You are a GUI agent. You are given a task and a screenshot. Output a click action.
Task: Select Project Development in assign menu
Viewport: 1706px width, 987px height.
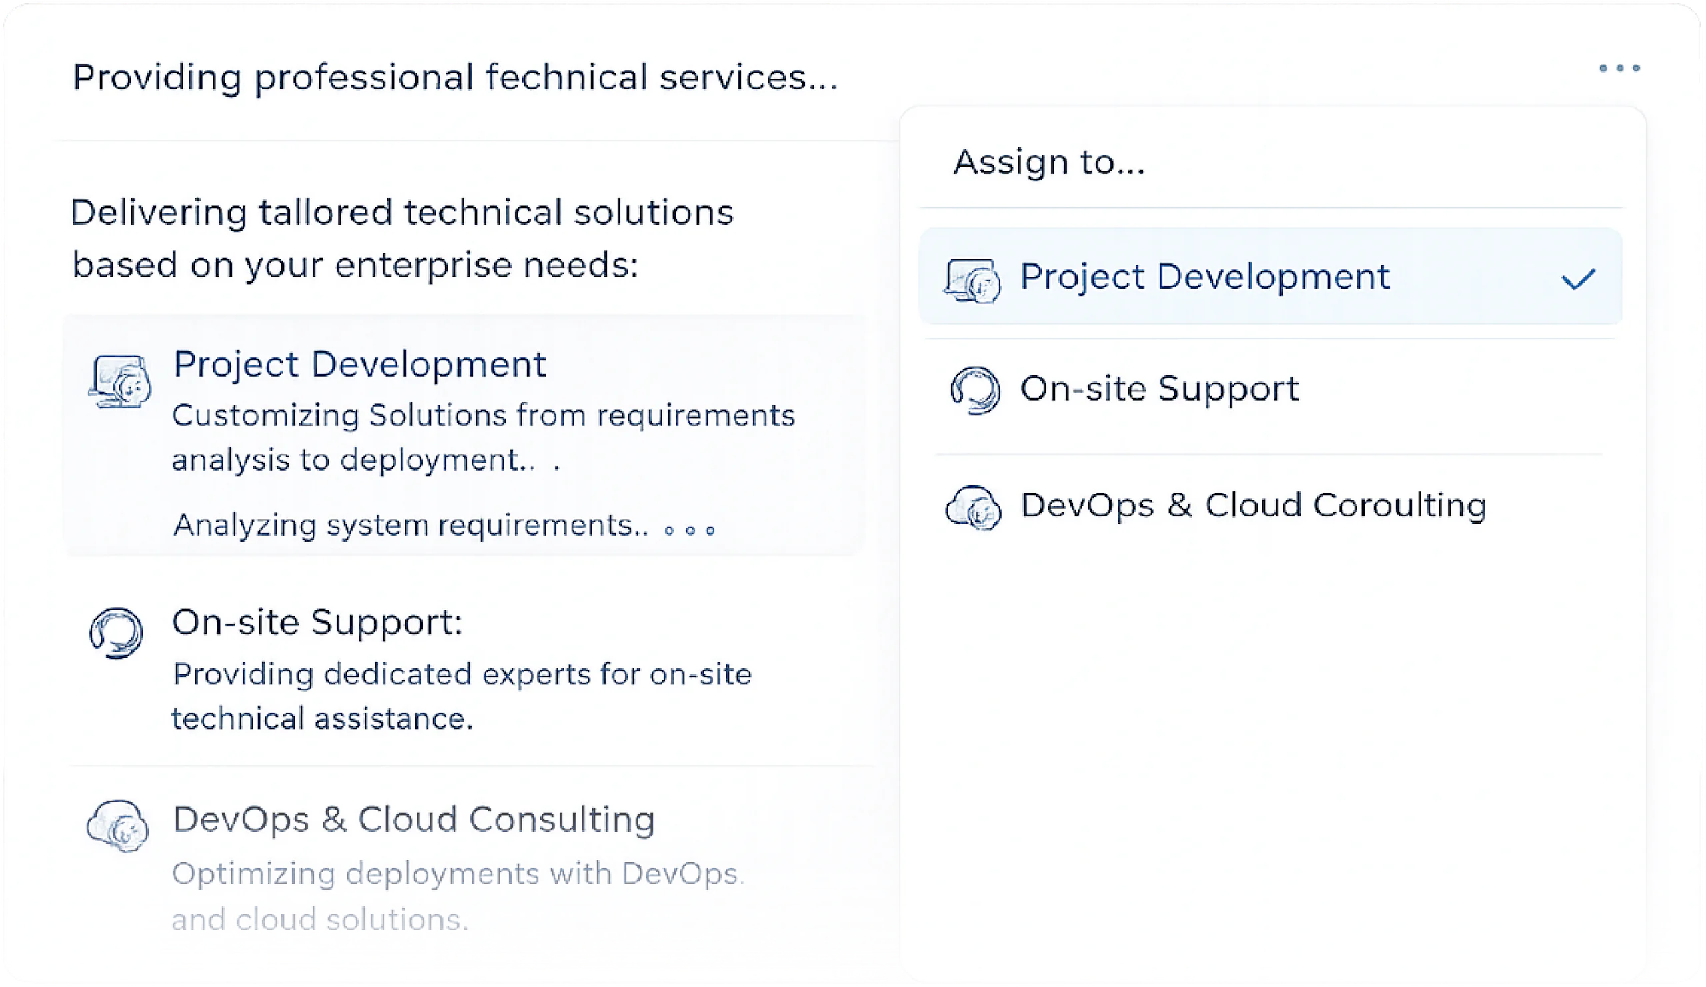click(x=1204, y=277)
